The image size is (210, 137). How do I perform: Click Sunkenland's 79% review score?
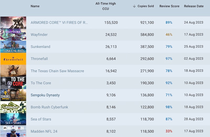(x=169, y=47)
